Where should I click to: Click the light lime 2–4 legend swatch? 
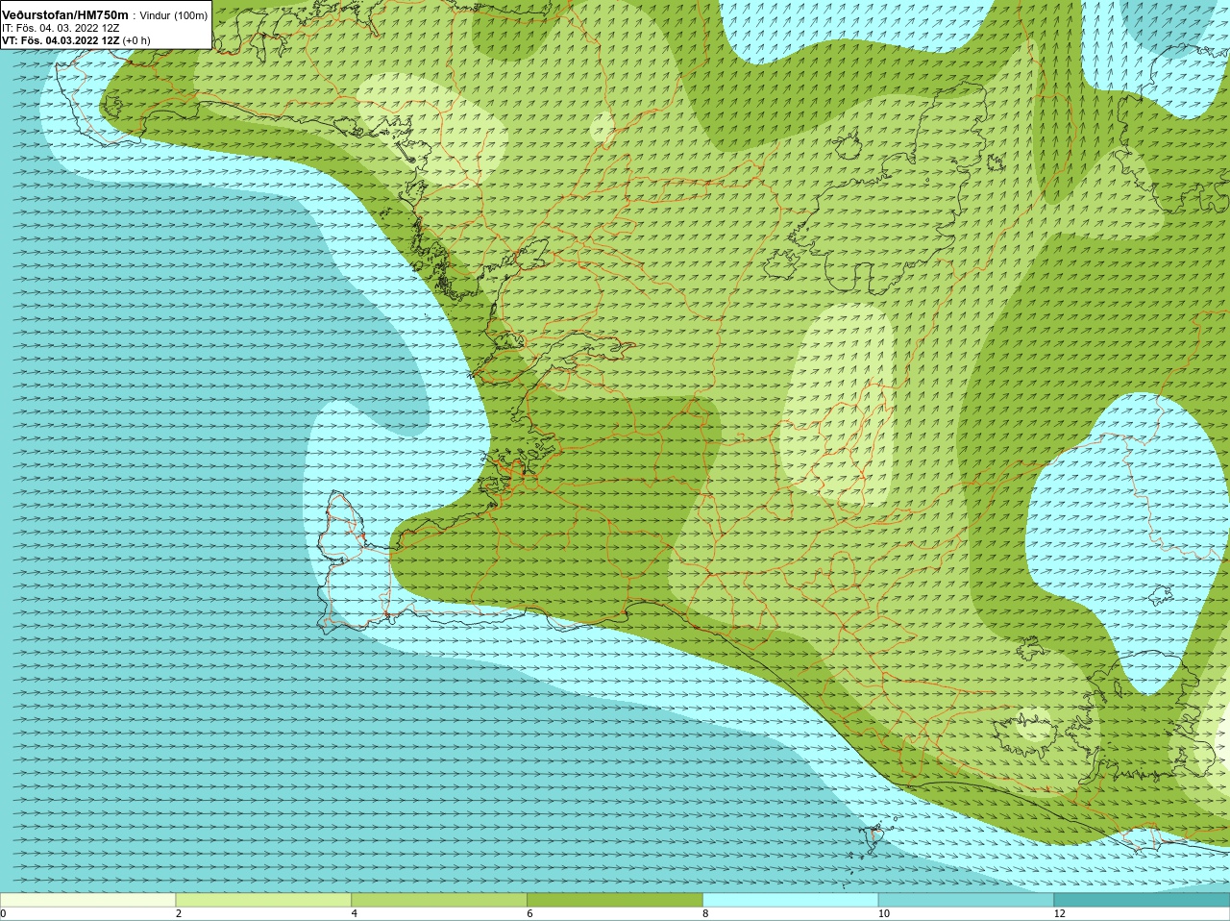pyautogui.click(x=263, y=900)
